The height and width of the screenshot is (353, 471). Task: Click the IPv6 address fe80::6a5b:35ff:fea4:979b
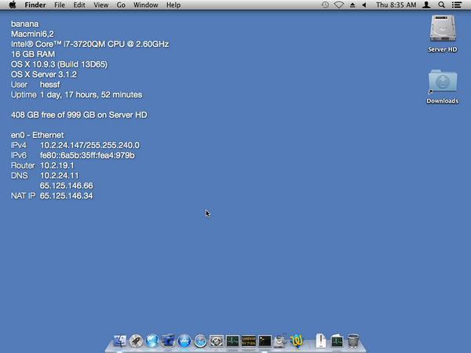click(87, 155)
